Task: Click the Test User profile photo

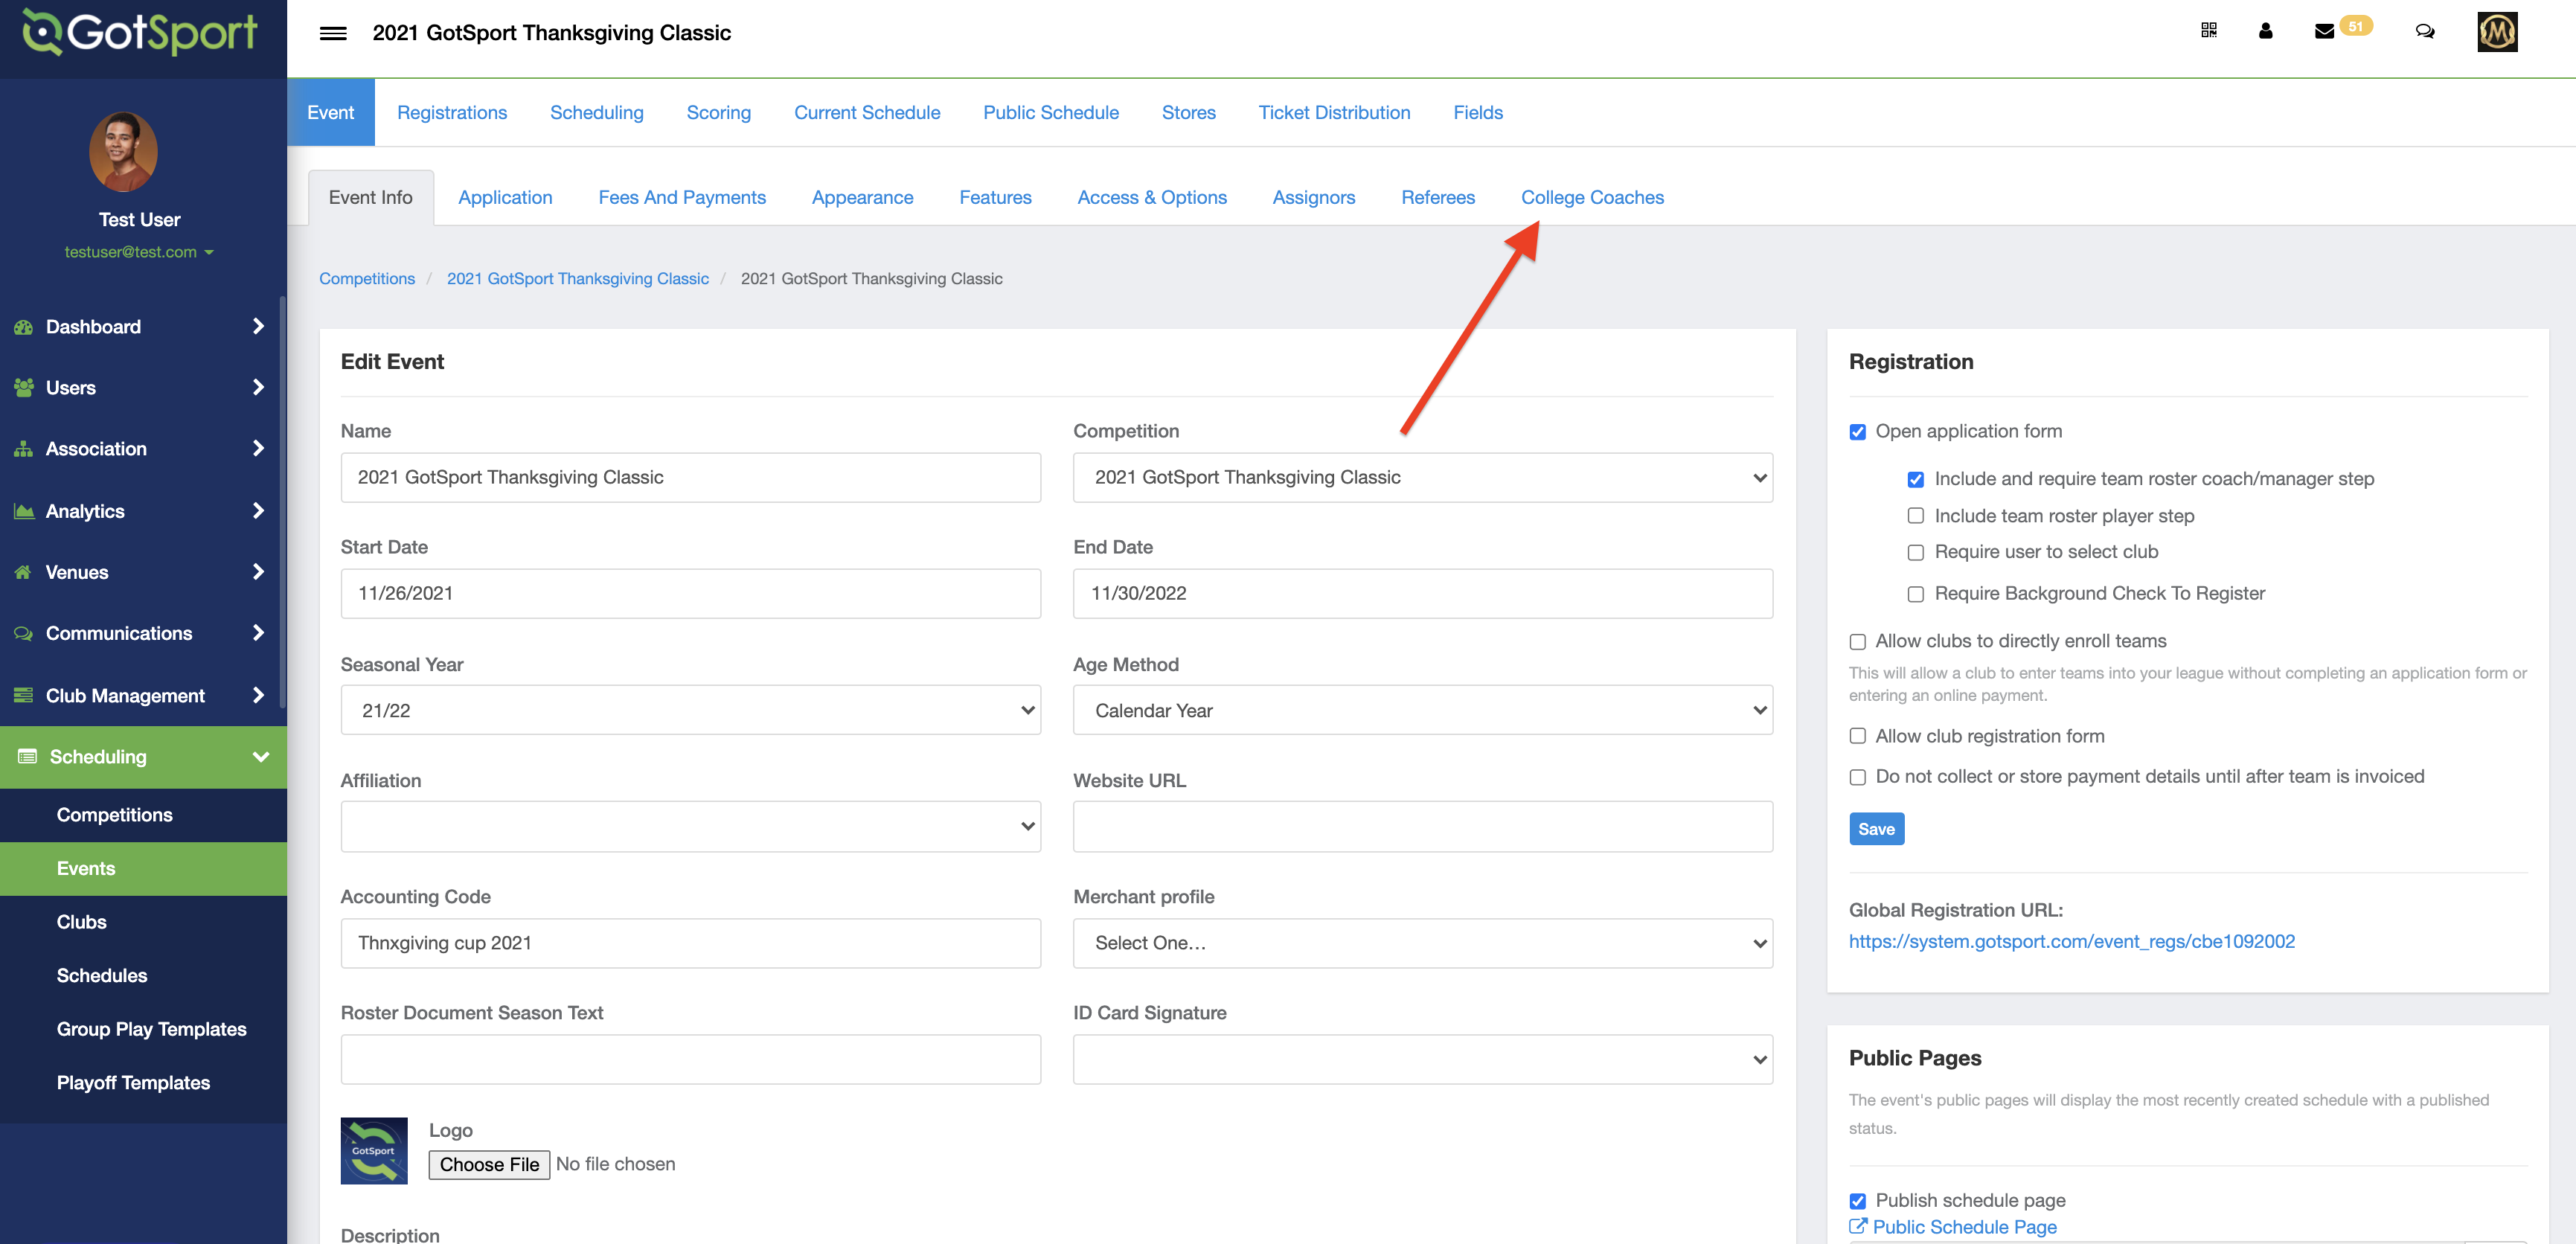Action: (123, 152)
